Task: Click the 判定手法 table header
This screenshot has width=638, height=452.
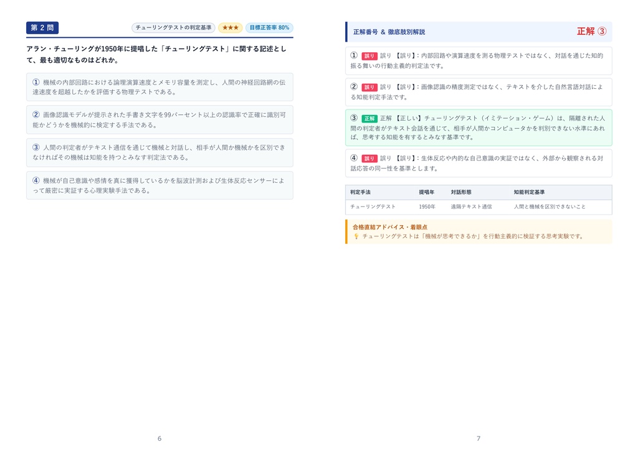Action: click(x=361, y=192)
